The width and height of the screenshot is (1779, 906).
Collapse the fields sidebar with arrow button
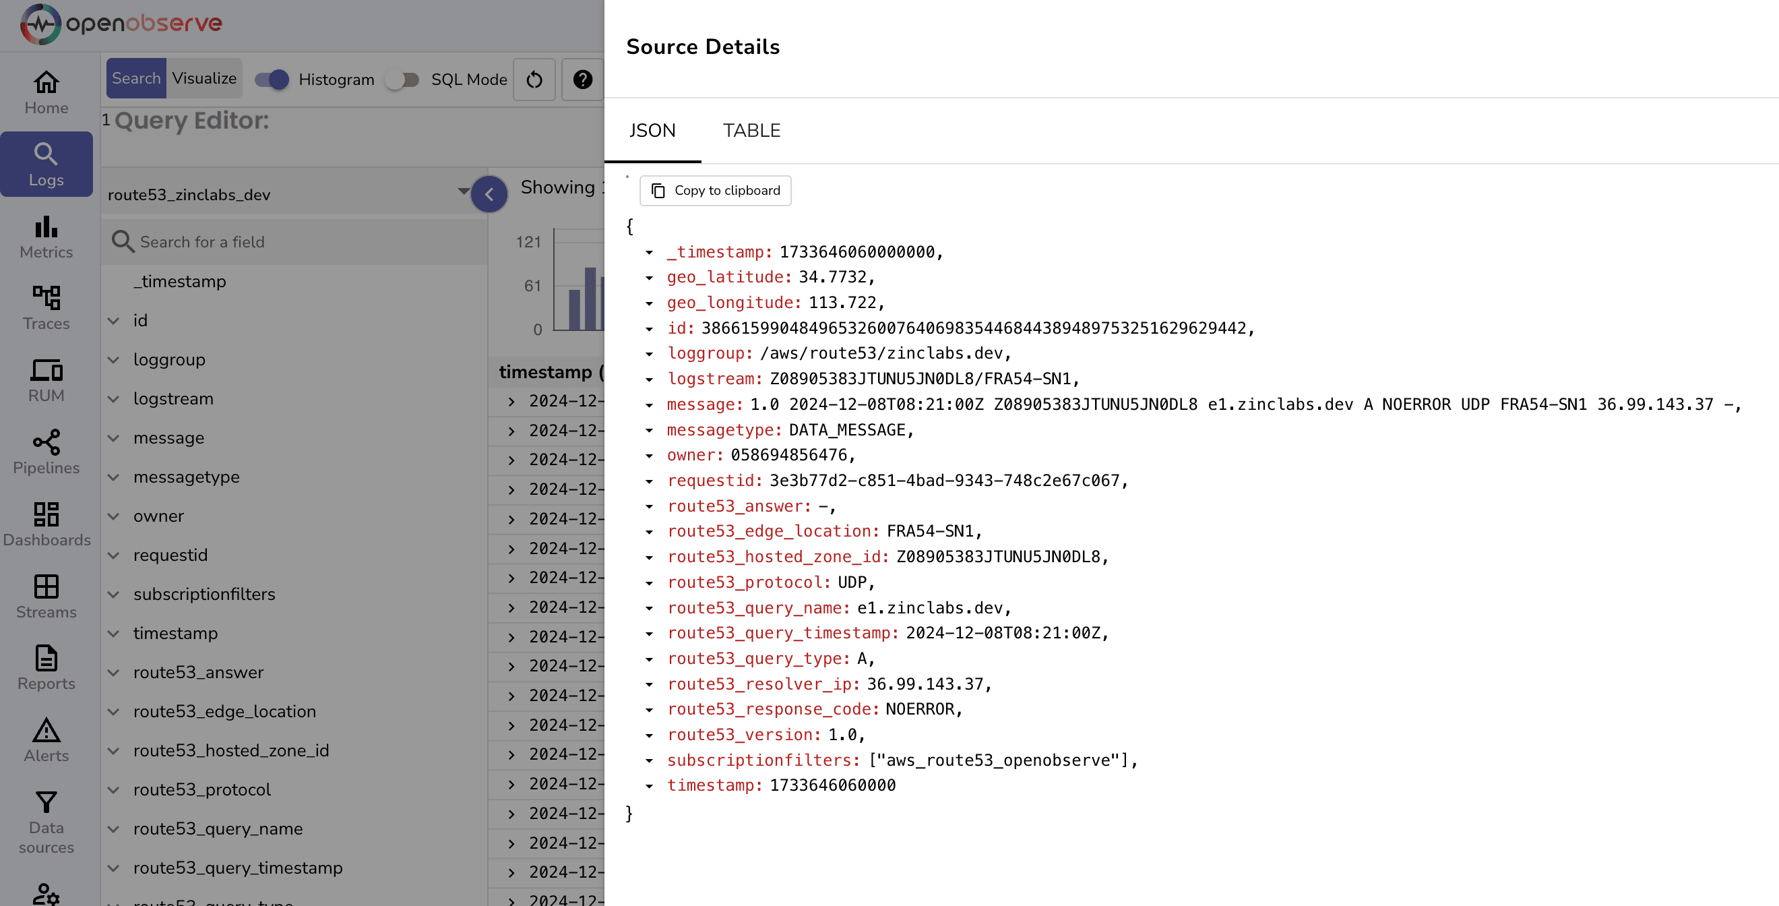(x=489, y=194)
